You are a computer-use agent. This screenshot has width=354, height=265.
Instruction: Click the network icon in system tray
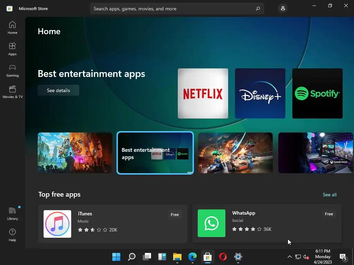pos(298,257)
